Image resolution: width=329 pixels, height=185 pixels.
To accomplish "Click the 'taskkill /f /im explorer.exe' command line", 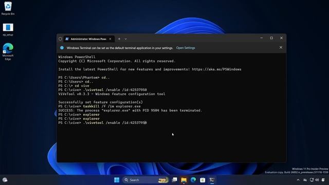I will point(99,106).
